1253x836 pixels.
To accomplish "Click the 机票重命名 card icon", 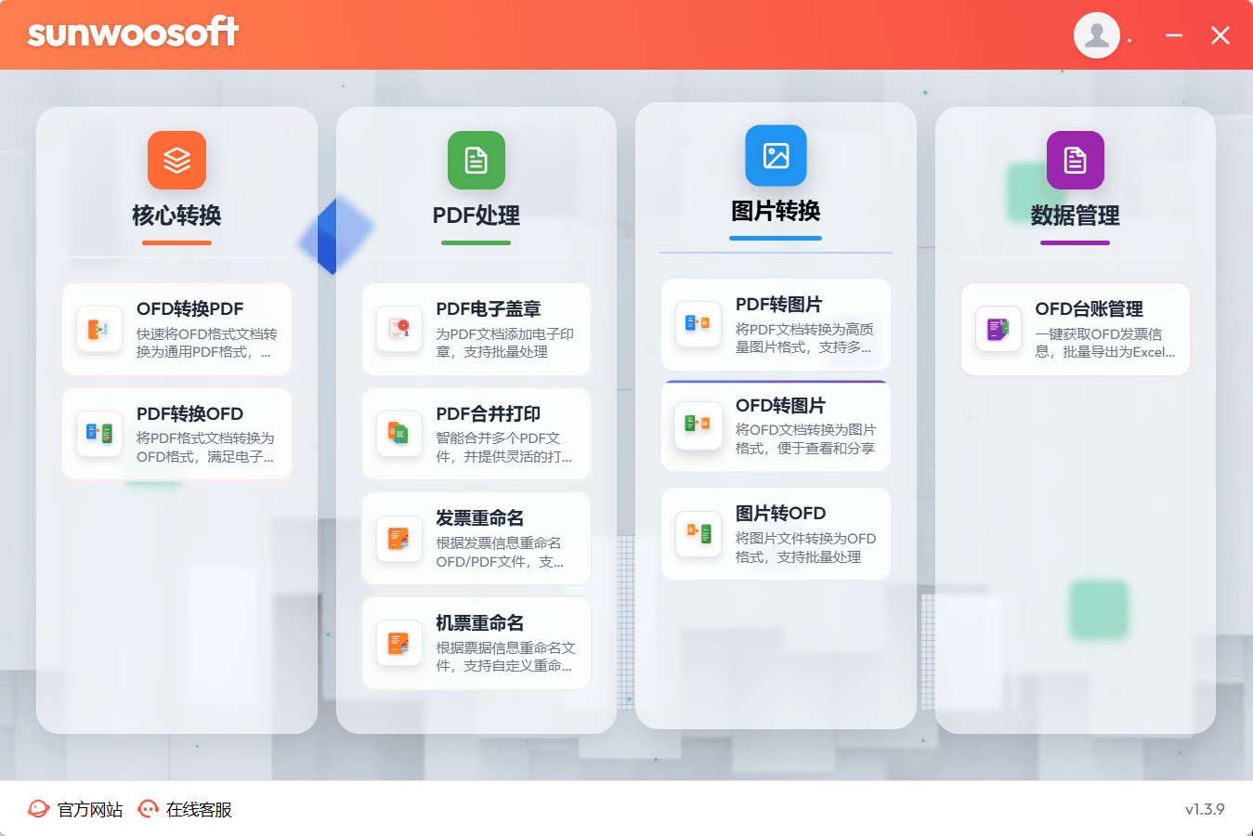I will (x=399, y=643).
